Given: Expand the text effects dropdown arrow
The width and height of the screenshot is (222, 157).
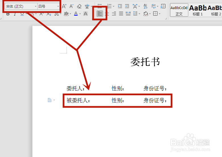Looking at the screenshot, I should point(61,14).
